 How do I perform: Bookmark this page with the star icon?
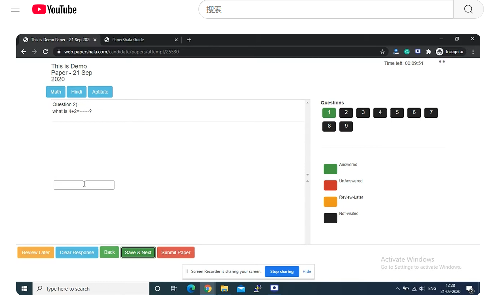point(382,51)
